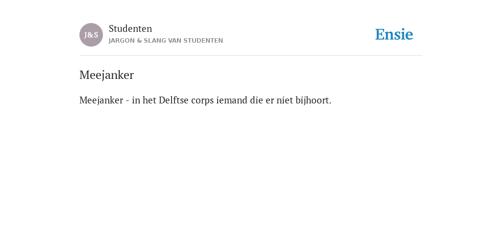The height and width of the screenshot is (251, 502).
Task: Click the word niet in the definition
Action: coord(285,100)
